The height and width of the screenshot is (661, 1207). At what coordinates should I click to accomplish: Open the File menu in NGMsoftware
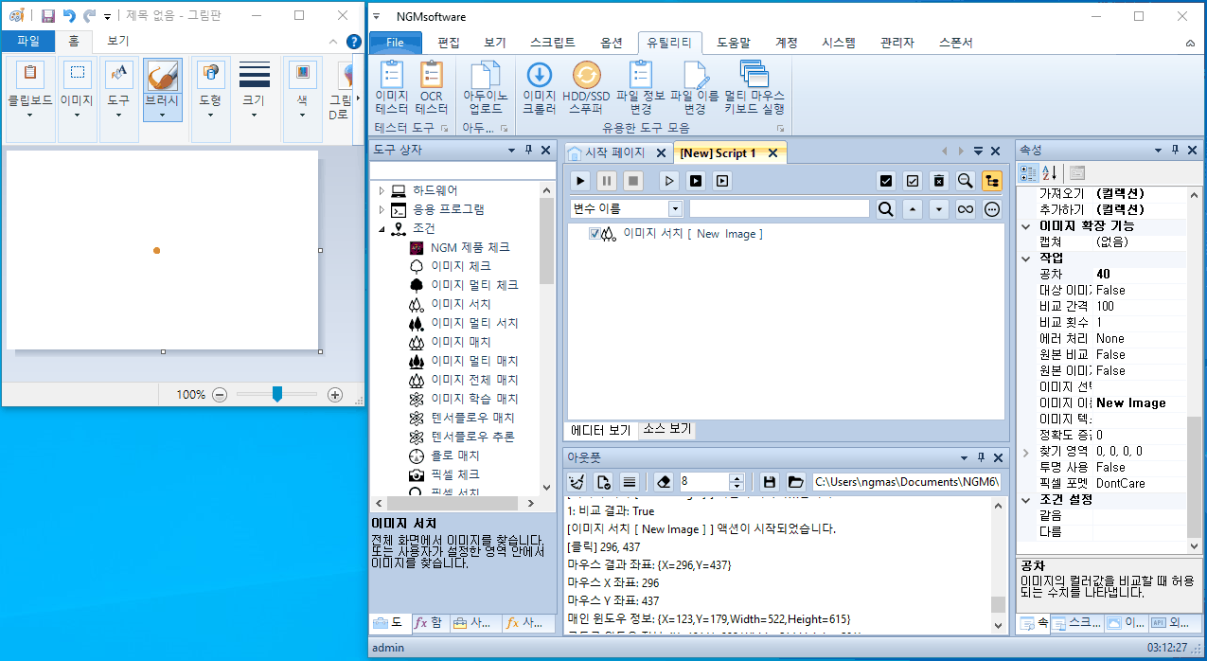pyautogui.click(x=395, y=43)
